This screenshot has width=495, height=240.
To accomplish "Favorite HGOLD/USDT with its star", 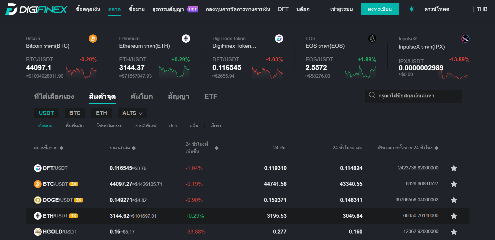I will pos(454,232).
